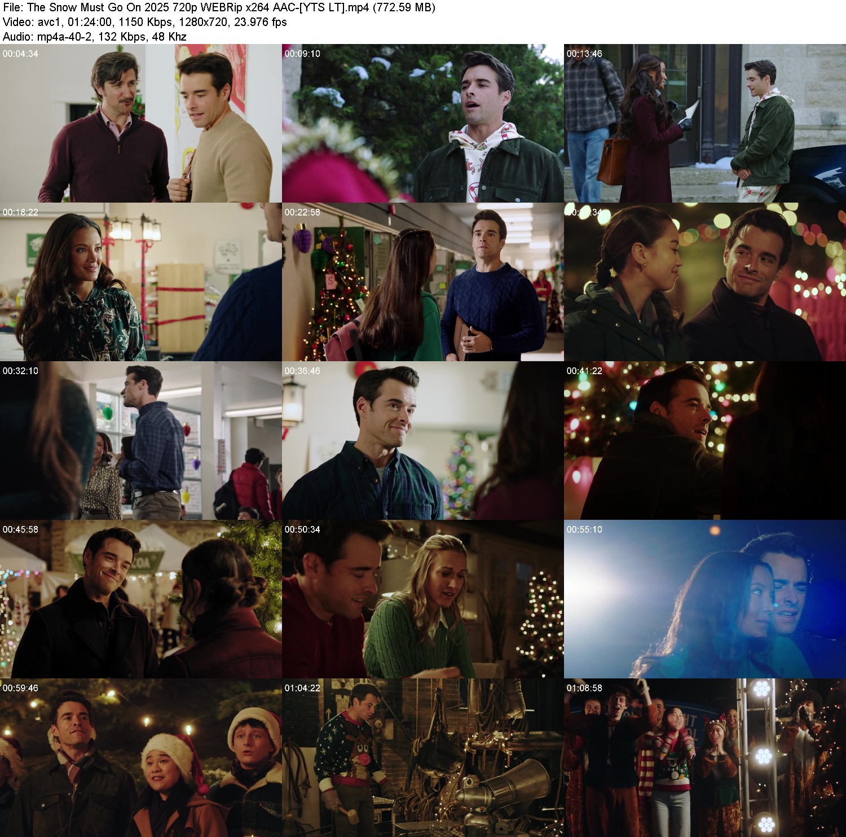The height and width of the screenshot is (837, 846).
Task: Click the "Audio: mp4a-40-2" info line
Action: [95, 37]
